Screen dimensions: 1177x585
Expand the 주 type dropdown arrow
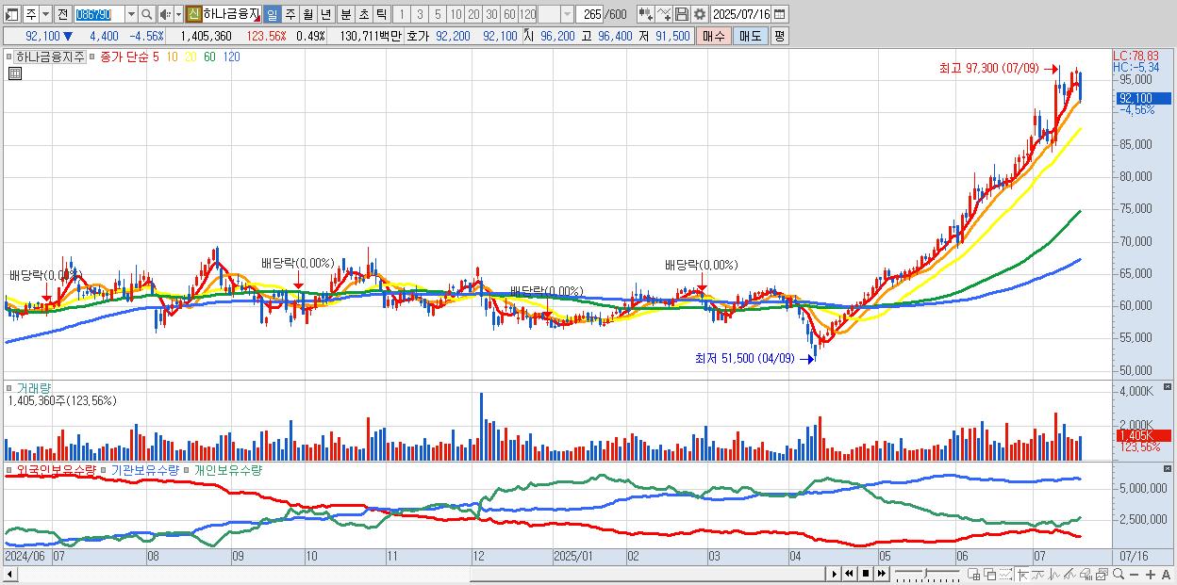[45, 14]
